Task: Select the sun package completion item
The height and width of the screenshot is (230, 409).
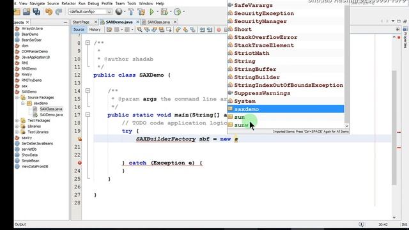Action: click(x=286, y=117)
